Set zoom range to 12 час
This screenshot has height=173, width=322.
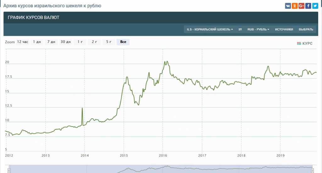(23, 42)
